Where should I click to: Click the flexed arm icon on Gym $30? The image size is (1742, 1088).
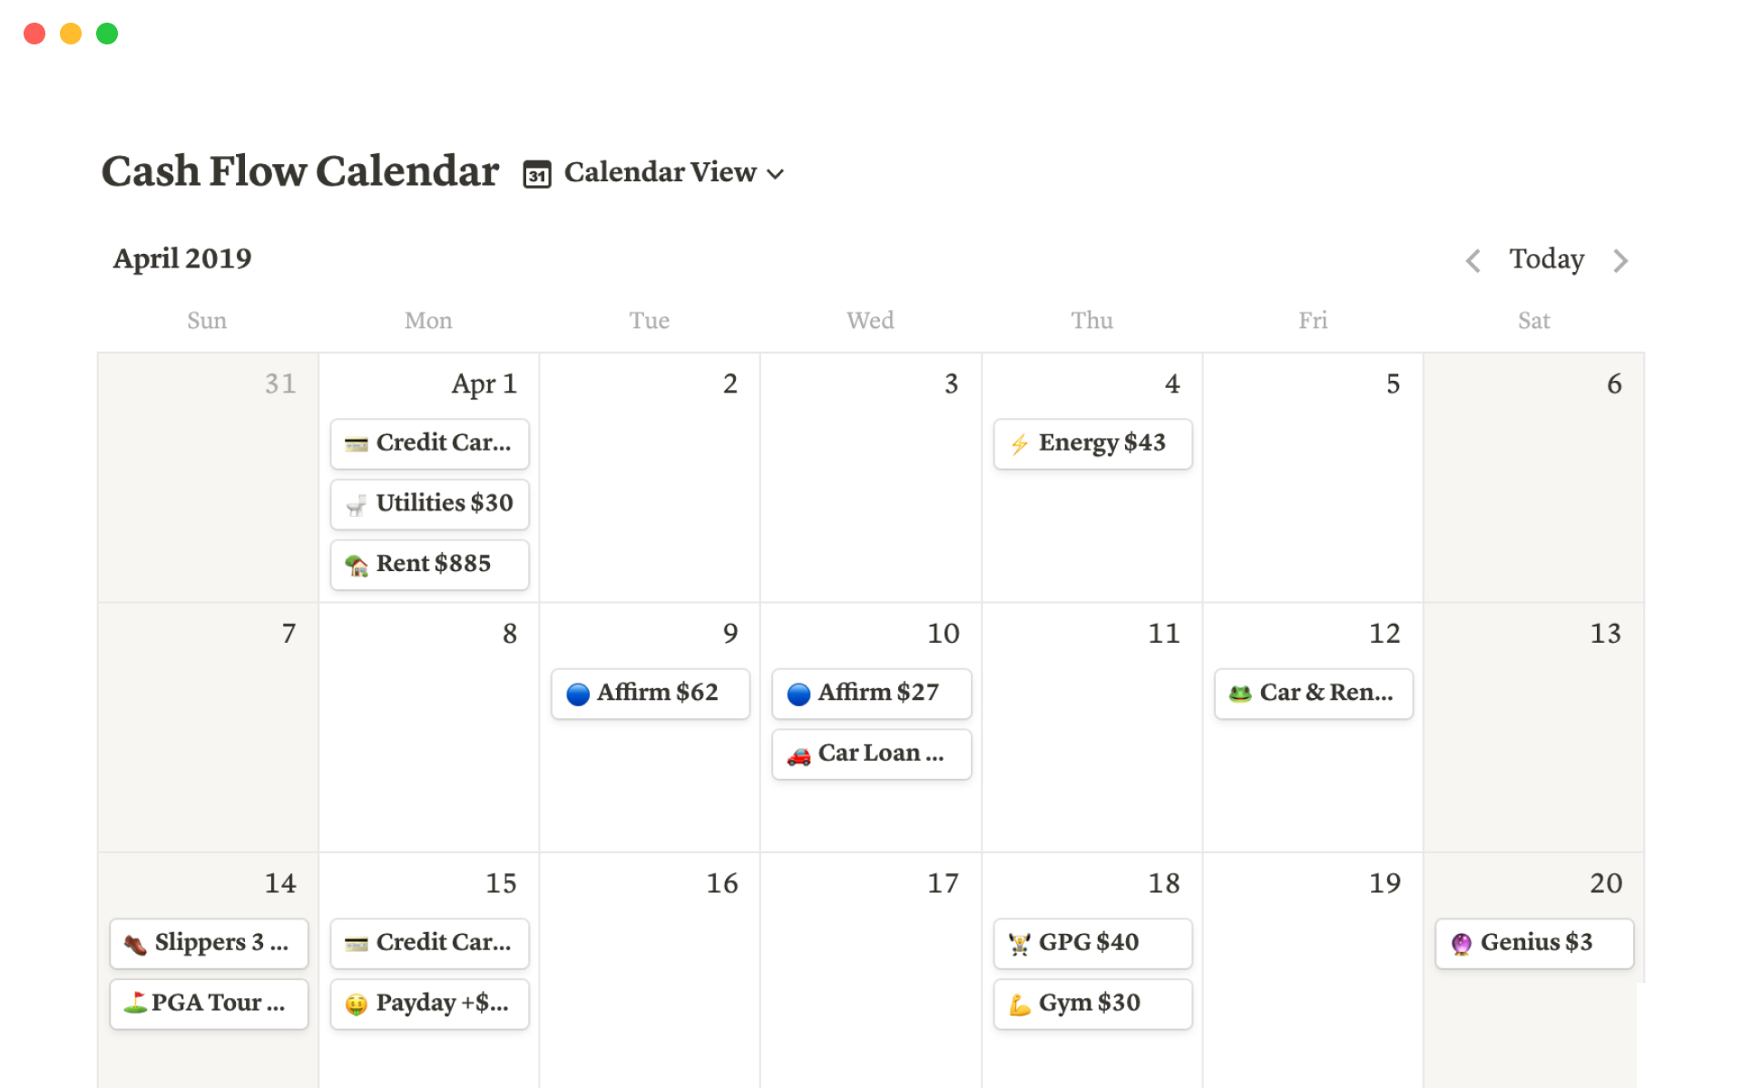tap(1020, 1005)
